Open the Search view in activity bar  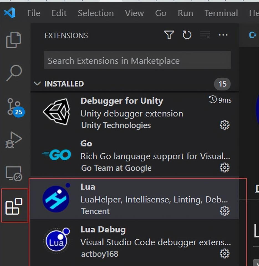[14, 73]
